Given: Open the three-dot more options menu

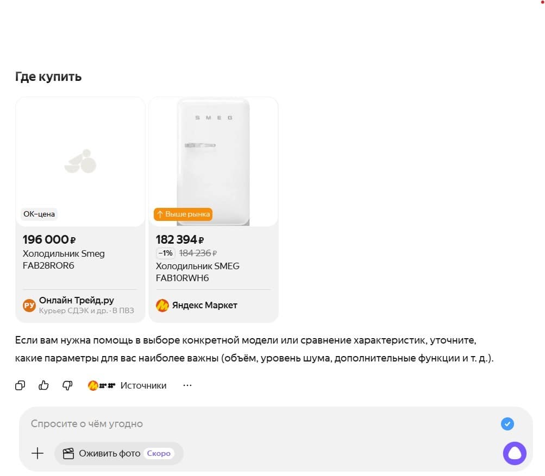Looking at the screenshot, I should tap(187, 385).
